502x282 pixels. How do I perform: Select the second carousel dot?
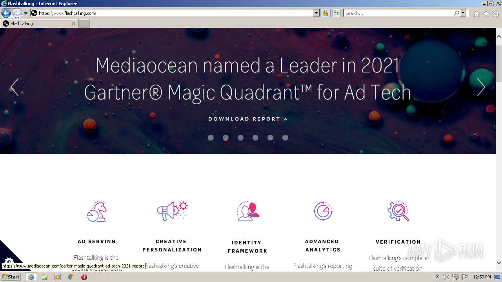(226, 137)
